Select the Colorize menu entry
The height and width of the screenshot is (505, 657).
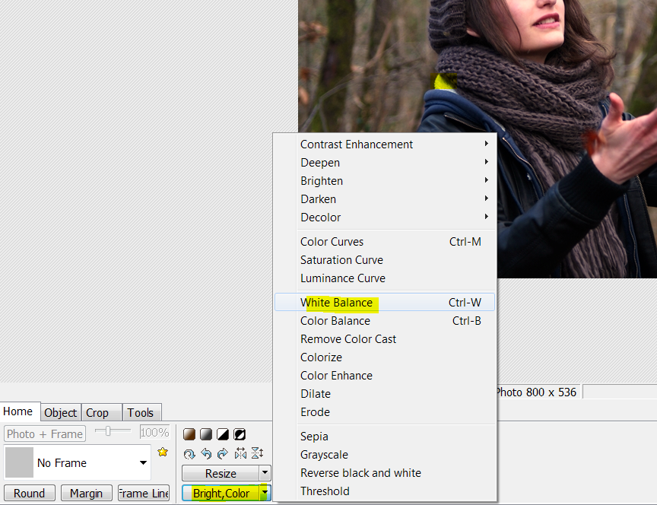click(x=385, y=357)
